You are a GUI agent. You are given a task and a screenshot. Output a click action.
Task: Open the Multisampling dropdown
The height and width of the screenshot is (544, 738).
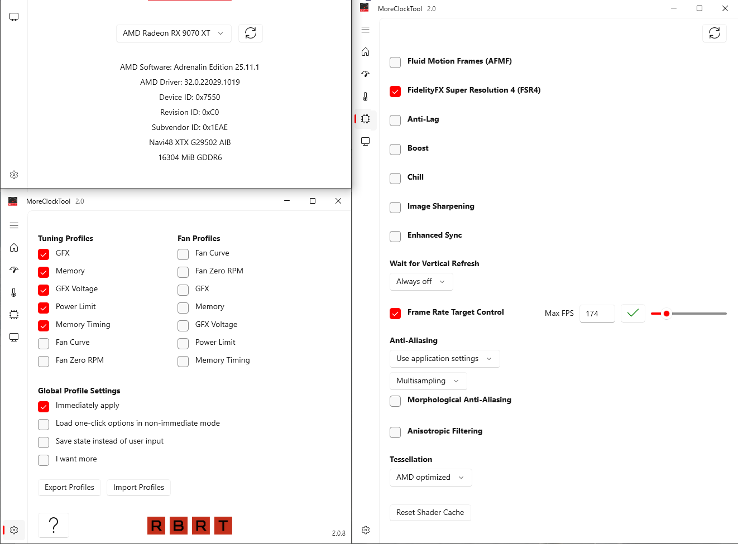(x=428, y=381)
